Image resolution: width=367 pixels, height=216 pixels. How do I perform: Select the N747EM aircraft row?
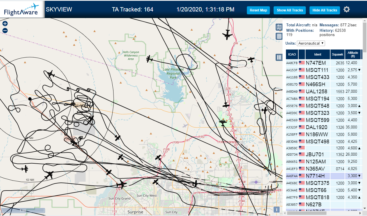tap(324, 63)
